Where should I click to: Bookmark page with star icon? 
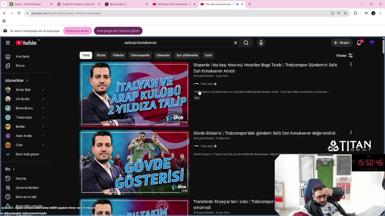(x=345, y=13)
